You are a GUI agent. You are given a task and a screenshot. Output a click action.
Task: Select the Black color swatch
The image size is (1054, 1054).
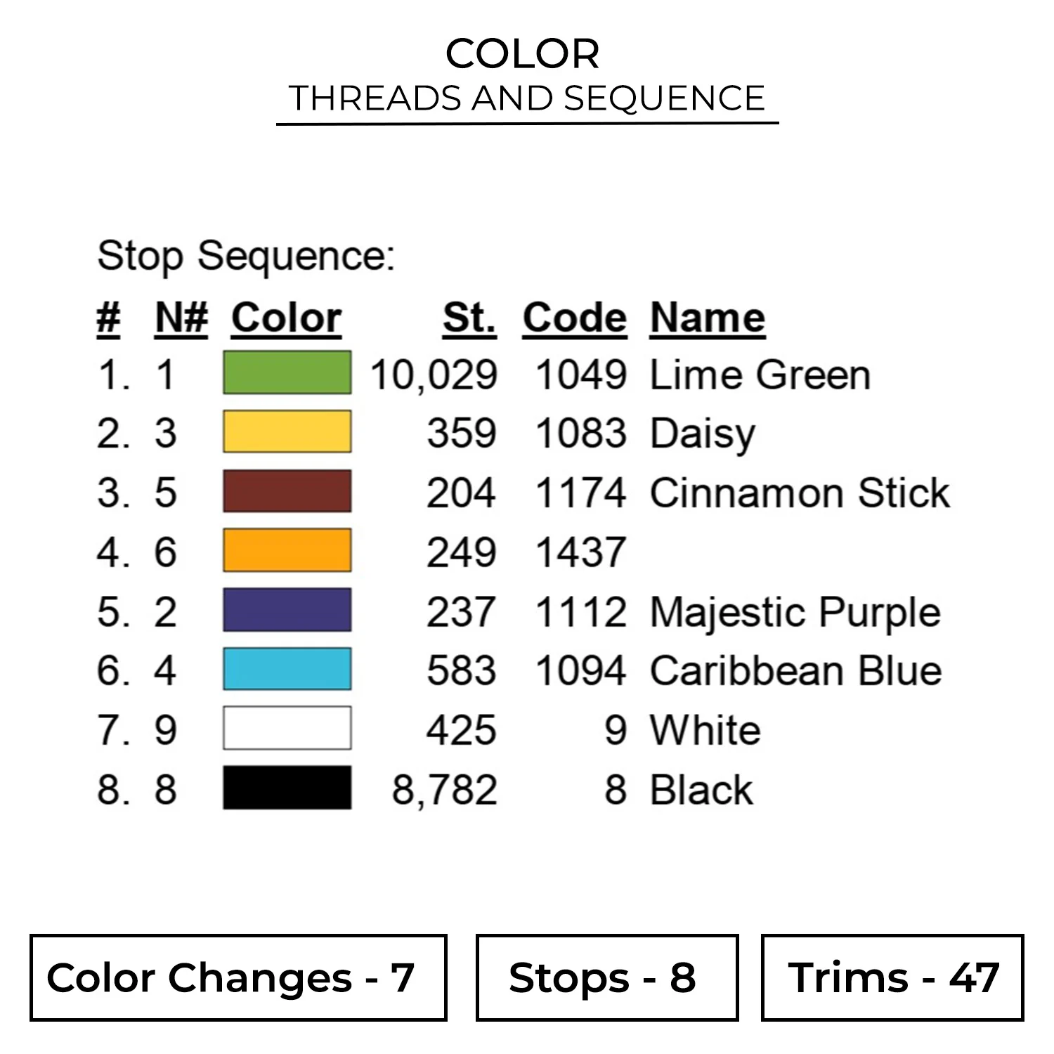point(287,788)
